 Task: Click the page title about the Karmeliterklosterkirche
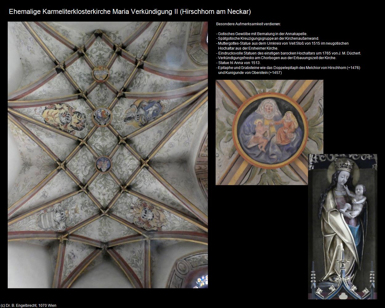pyautogui.click(x=130, y=12)
